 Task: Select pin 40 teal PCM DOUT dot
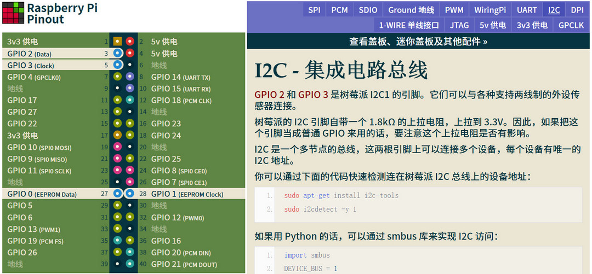tap(130, 264)
